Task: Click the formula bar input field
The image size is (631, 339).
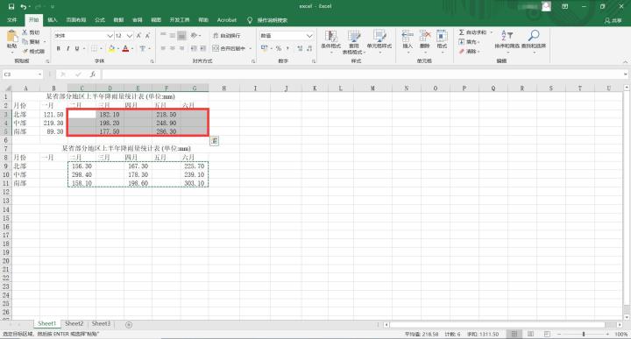Action: tap(362, 74)
